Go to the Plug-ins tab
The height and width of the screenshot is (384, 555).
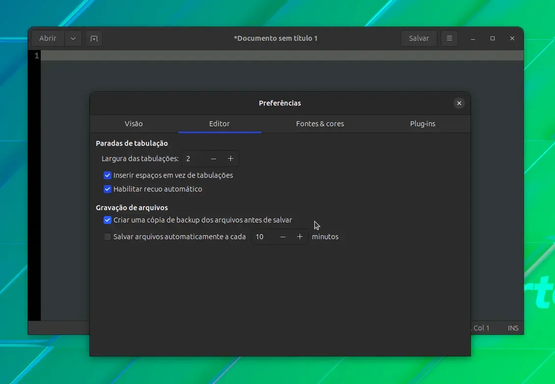click(422, 124)
